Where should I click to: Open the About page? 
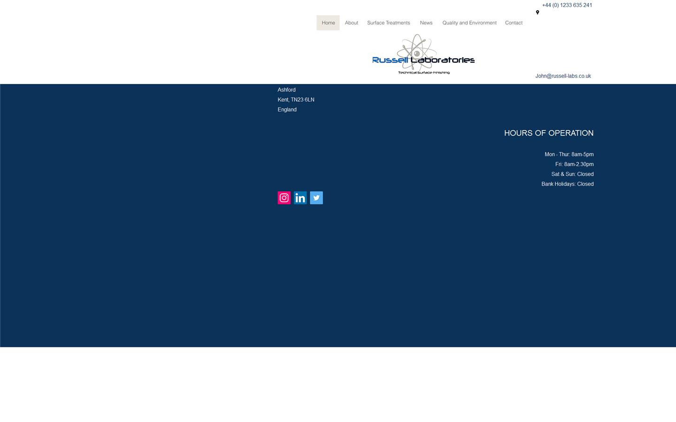[351, 23]
